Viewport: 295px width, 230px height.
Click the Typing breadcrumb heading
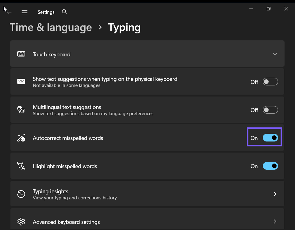tap(125, 28)
